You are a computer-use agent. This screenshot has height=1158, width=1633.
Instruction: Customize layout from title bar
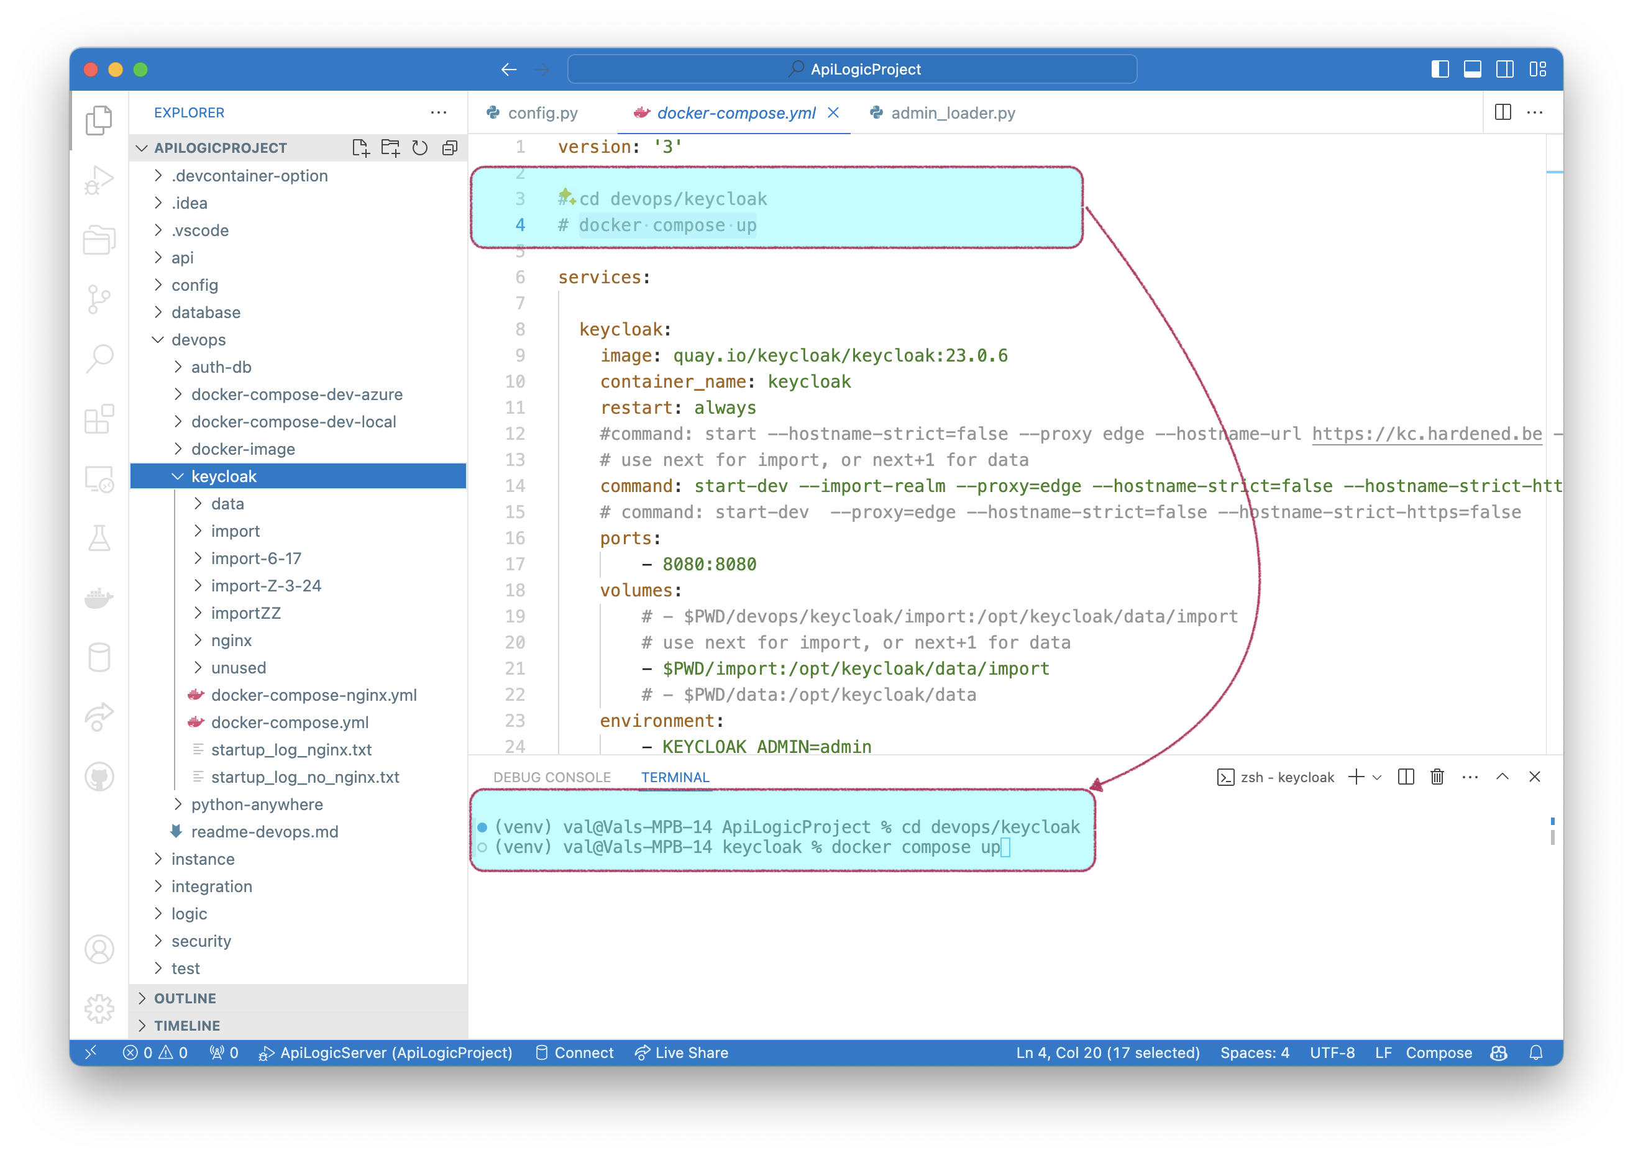1537,69
